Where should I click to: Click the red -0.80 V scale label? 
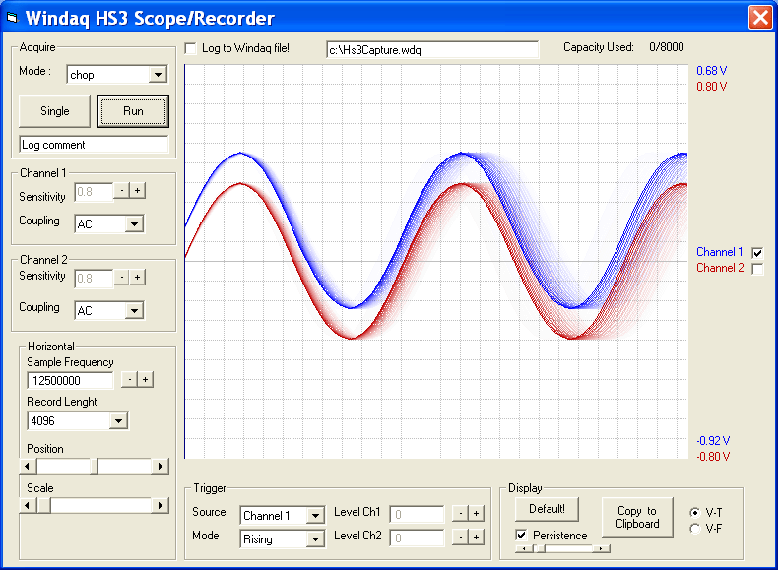[x=713, y=457]
